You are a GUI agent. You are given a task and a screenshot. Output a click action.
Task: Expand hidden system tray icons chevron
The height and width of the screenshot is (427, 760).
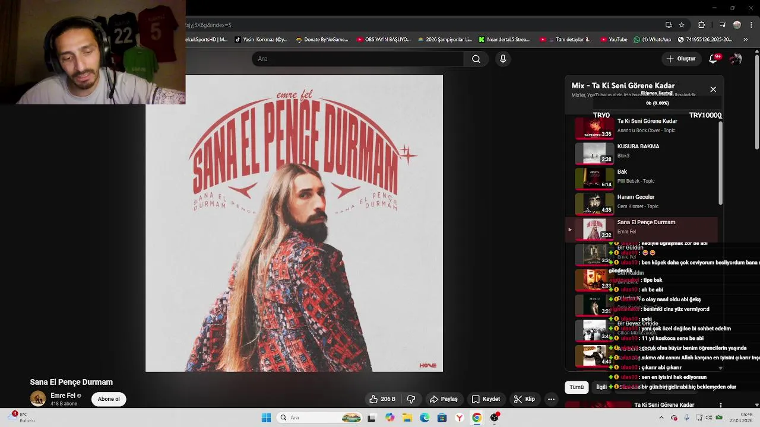[661, 418]
